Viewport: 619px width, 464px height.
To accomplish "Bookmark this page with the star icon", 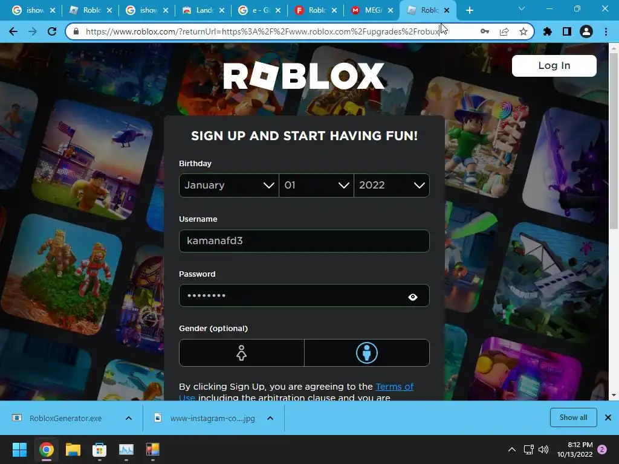I will (523, 31).
